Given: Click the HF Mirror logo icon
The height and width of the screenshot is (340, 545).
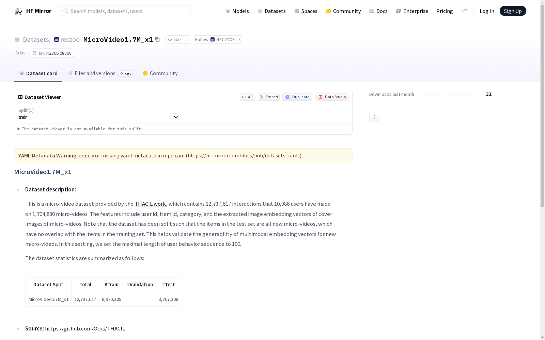Looking at the screenshot, I should (x=19, y=11).
